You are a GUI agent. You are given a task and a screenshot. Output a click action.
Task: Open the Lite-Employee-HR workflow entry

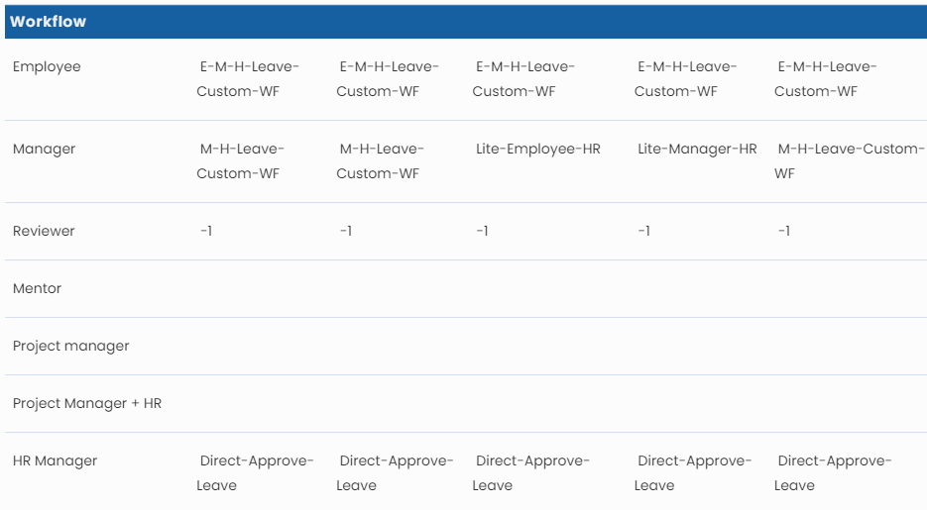tap(537, 149)
